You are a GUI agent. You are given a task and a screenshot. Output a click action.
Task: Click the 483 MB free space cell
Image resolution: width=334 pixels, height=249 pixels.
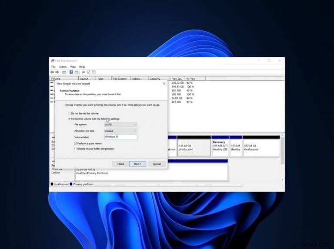pyautogui.click(x=176, y=102)
